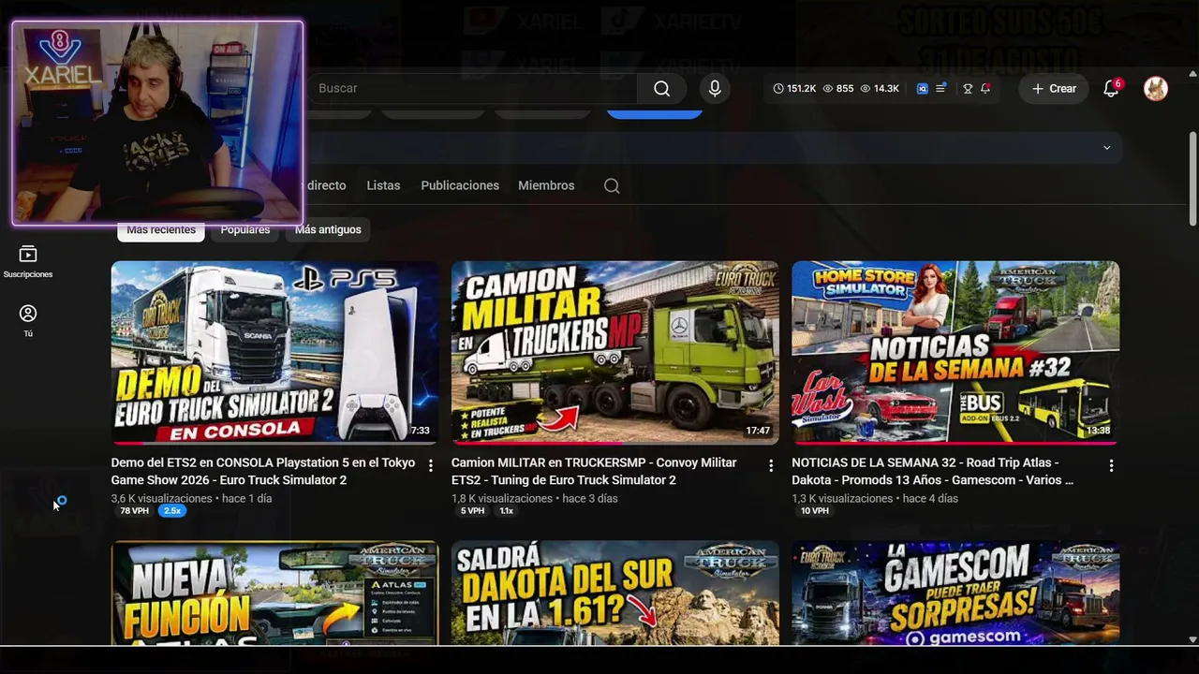Open the Tú section in the sidebar
Viewport: 1199px width, 674px height.
[28, 321]
